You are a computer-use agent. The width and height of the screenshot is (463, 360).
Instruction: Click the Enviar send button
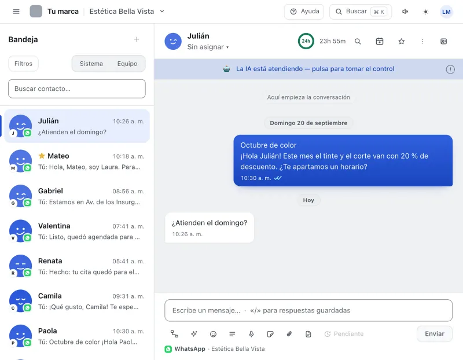point(435,334)
